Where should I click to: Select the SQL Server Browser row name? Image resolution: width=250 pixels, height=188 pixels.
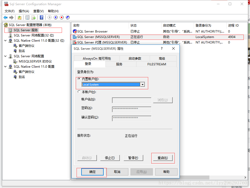pyautogui.click(x=92, y=32)
